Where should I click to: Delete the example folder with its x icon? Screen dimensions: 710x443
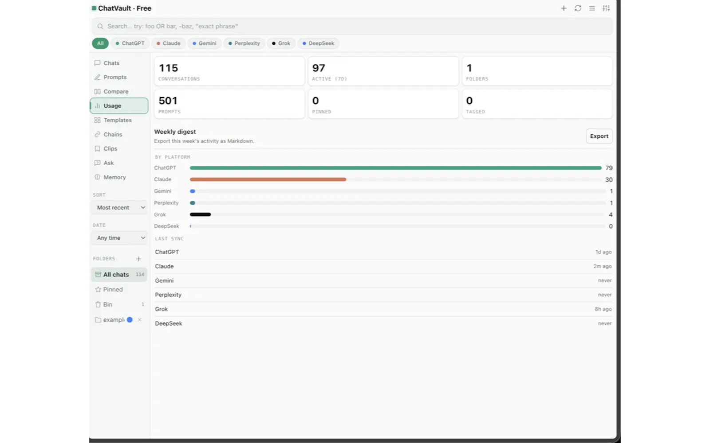140,320
